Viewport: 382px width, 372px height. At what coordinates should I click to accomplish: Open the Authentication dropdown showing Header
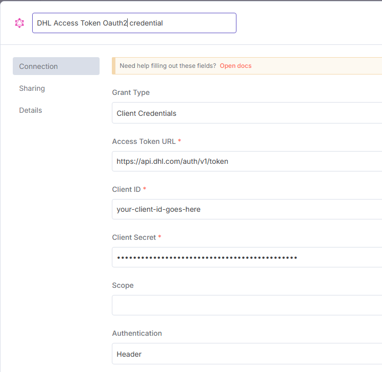coord(247,354)
